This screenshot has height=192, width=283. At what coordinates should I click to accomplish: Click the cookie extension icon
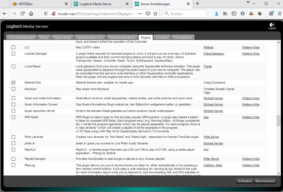[x=260, y=14]
